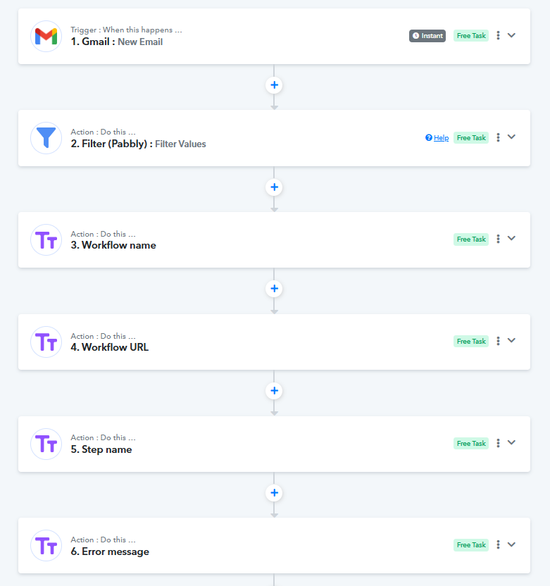The width and height of the screenshot is (550, 586).
Task: Add a step after Workflow name step
Action: 274,289
